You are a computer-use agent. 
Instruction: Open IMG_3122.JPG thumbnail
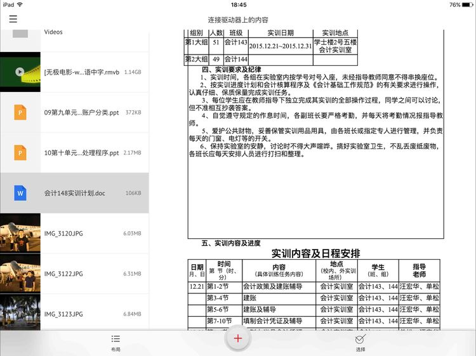pos(20,274)
